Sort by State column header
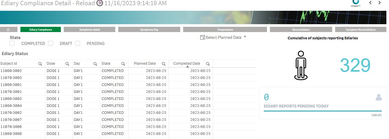Screen dimensions: 389x139 [106, 64]
